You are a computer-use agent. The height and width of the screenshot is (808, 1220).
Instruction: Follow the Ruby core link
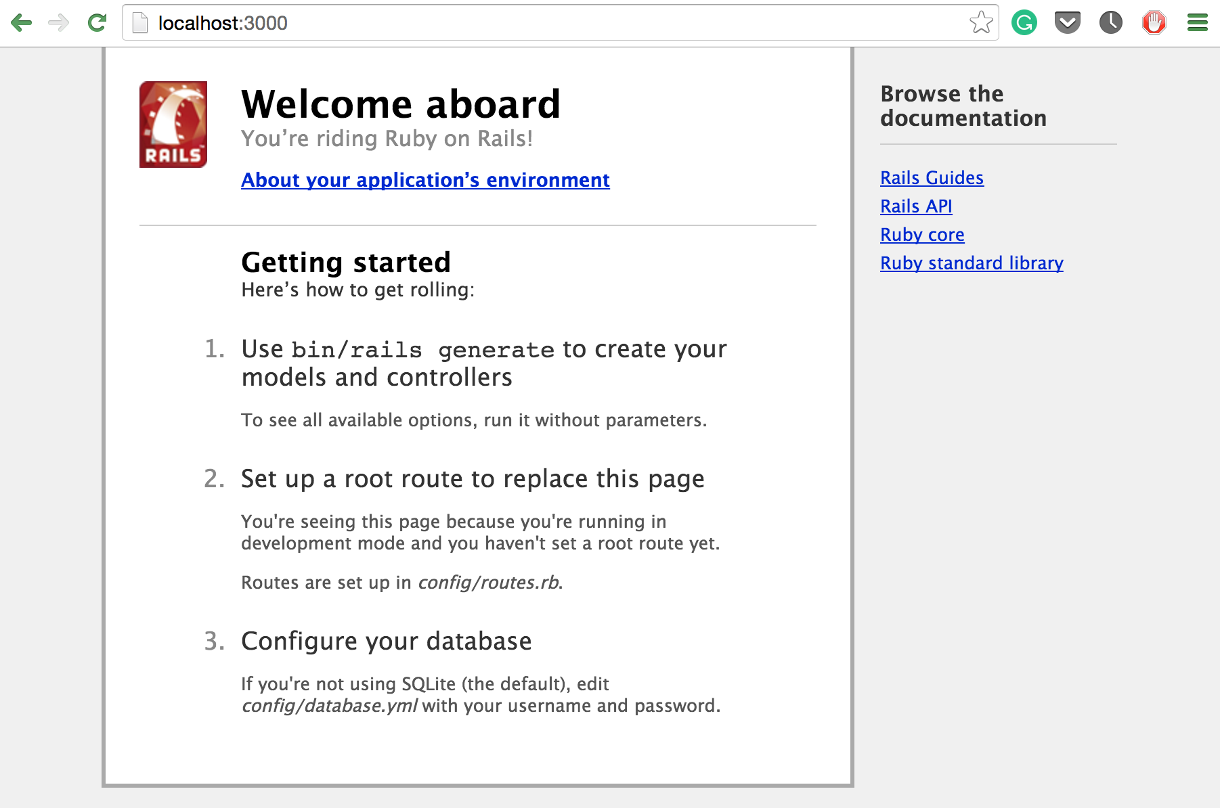[922, 235]
